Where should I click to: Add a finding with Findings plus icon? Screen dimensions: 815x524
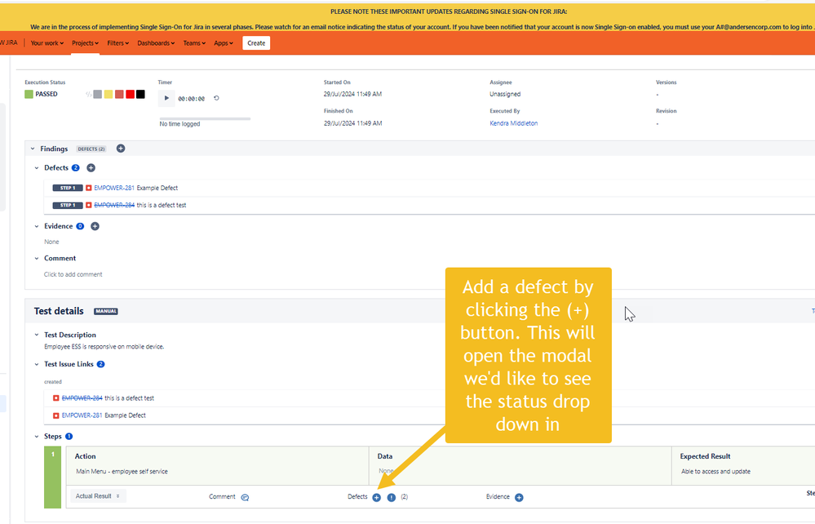click(x=121, y=149)
